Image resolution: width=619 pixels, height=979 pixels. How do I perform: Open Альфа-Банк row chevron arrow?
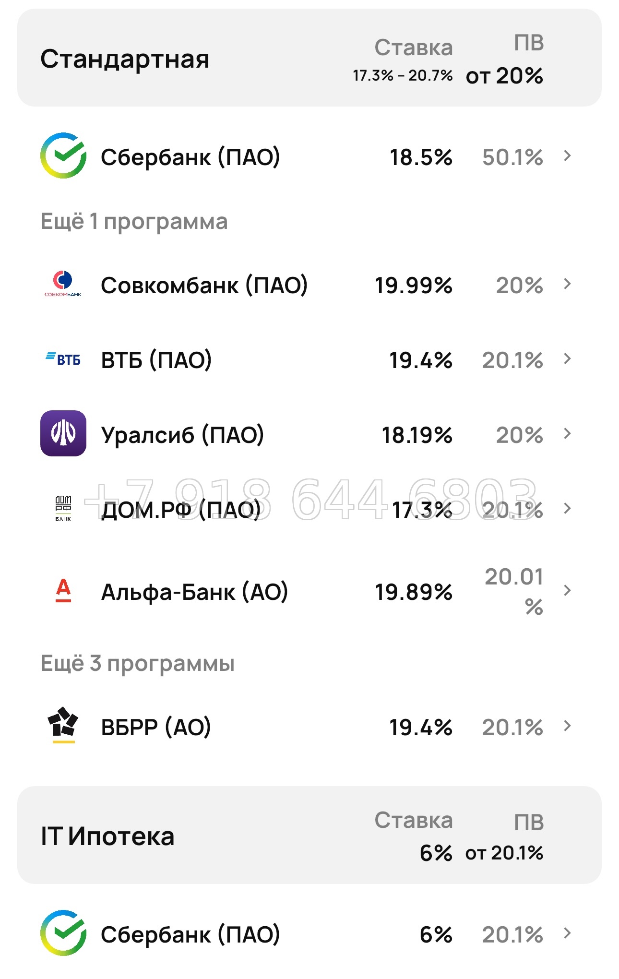pos(567,591)
